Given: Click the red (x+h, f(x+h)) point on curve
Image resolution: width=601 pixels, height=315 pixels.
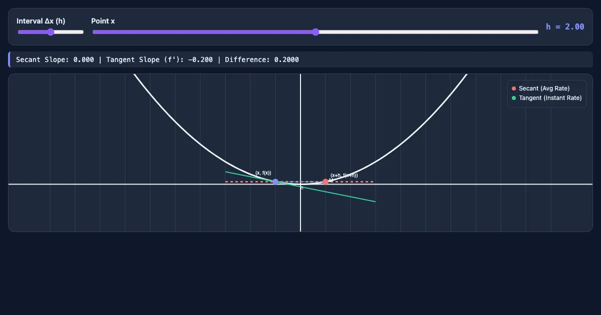Looking at the screenshot, I should point(326,181).
